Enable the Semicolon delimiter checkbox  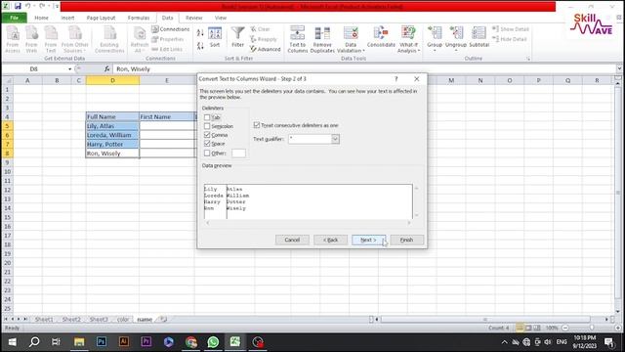point(207,126)
